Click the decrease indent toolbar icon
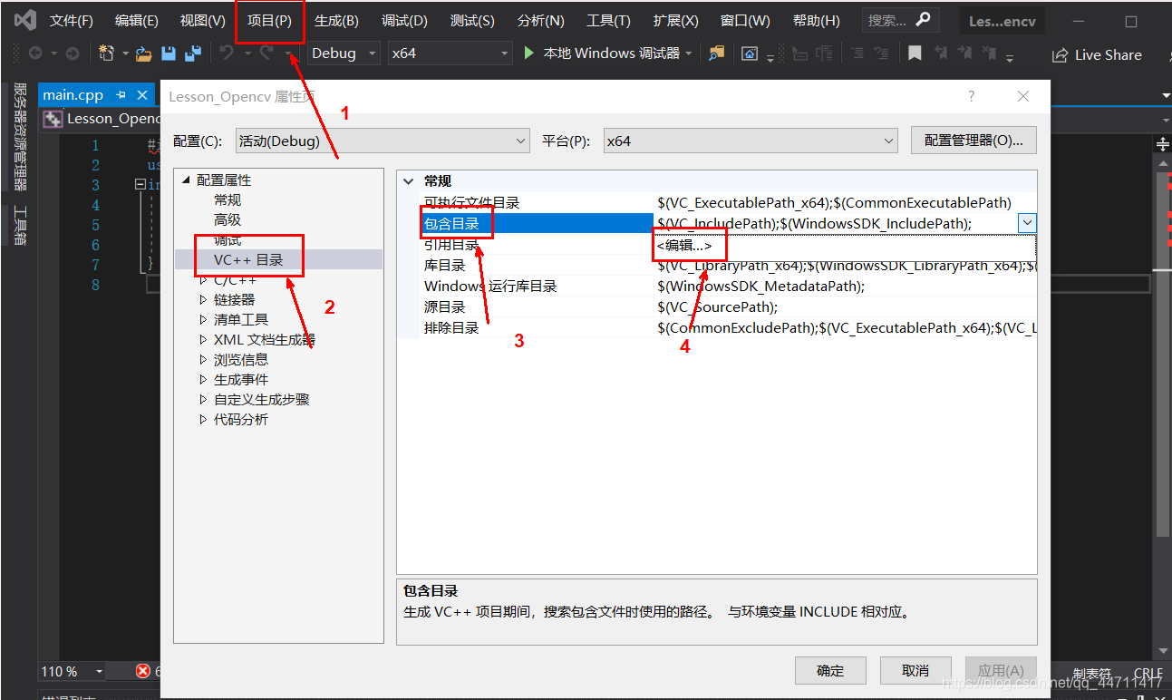This screenshot has width=1172, height=700. tap(800, 53)
